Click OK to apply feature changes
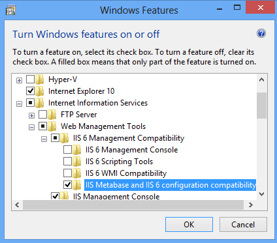 189,225
